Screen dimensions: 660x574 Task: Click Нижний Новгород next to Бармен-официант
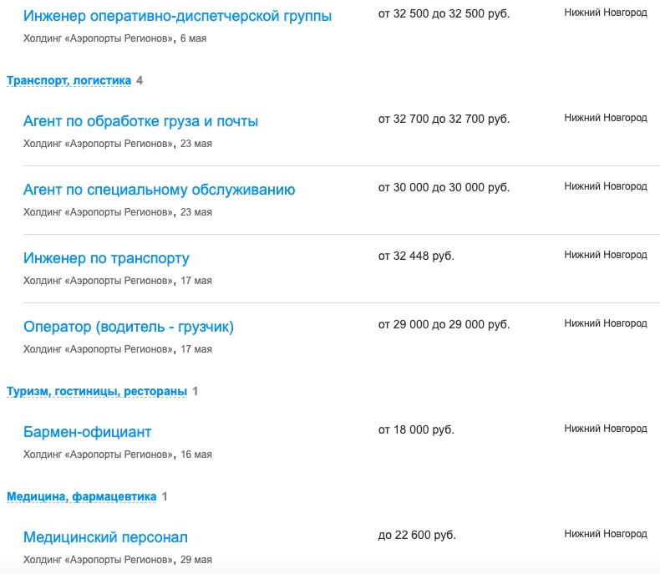[606, 429]
